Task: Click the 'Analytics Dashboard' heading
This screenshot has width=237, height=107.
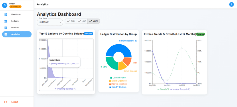Action: coord(59,14)
